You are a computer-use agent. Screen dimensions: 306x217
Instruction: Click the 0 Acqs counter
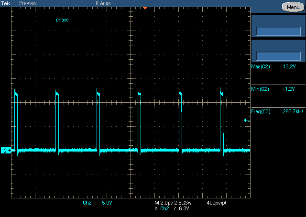[x=104, y=3]
